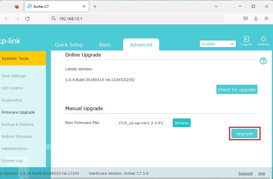Open the App link in the footer
The image size is (273, 179).
tap(262, 173)
